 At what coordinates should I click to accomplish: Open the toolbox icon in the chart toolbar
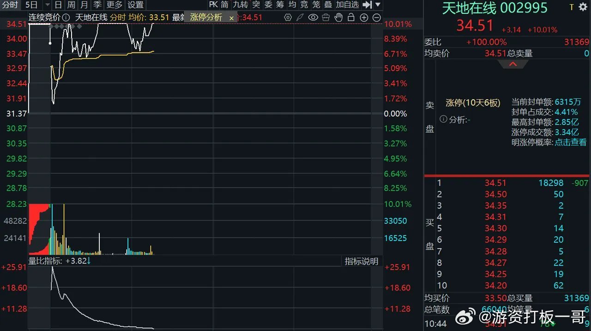pos(326,17)
